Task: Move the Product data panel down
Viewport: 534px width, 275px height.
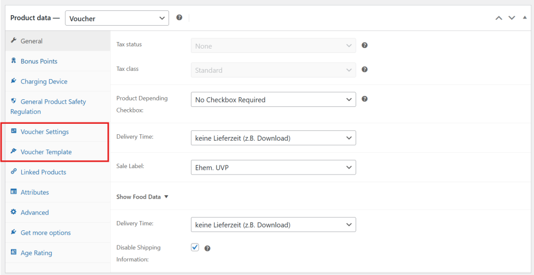Action: click(x=512, y=18)
